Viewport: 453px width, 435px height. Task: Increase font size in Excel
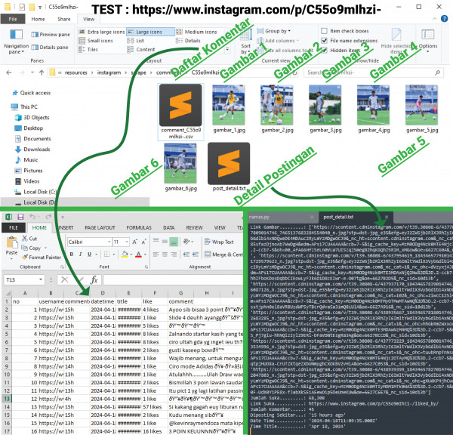click(135, 242)
